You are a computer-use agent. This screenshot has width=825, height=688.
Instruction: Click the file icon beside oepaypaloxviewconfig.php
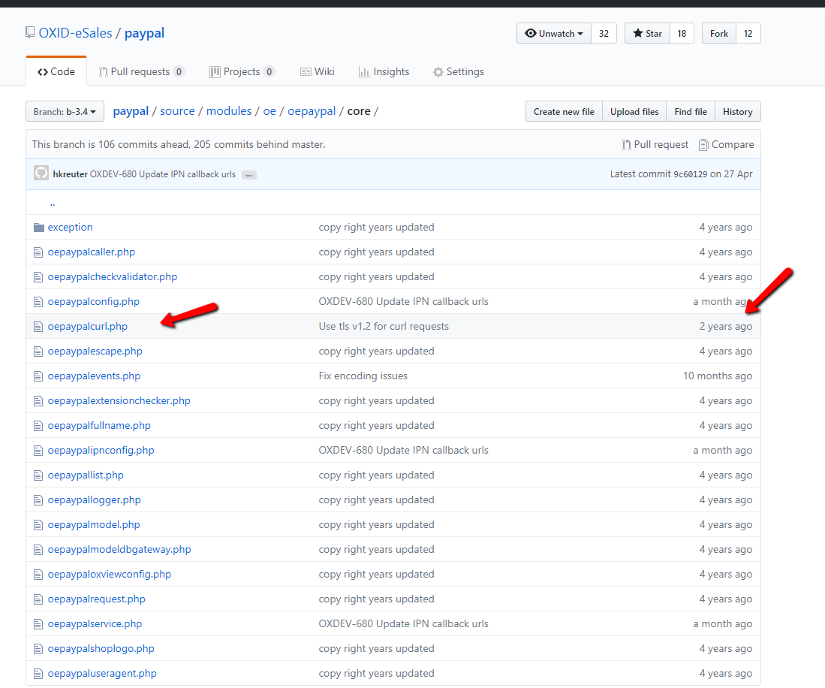(38, 575)
